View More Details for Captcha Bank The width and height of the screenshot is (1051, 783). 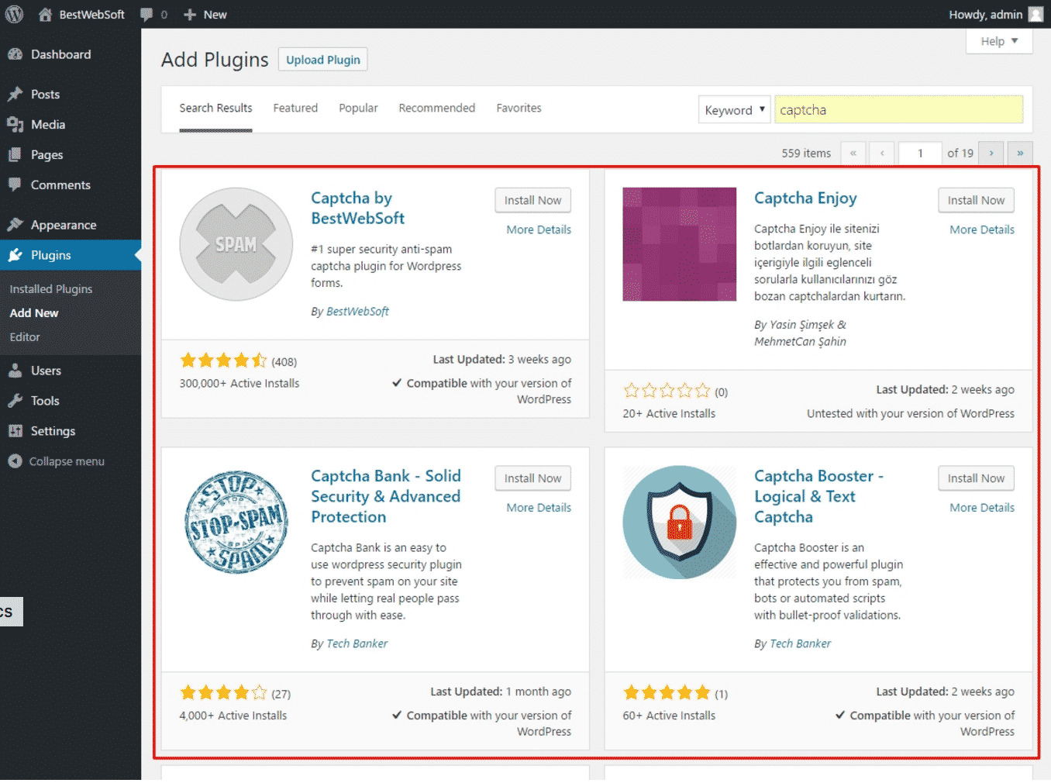click(539, 507)
